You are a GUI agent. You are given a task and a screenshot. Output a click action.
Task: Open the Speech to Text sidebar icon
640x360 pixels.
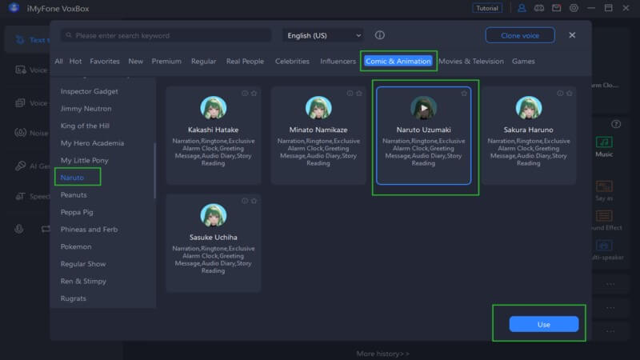20,196
